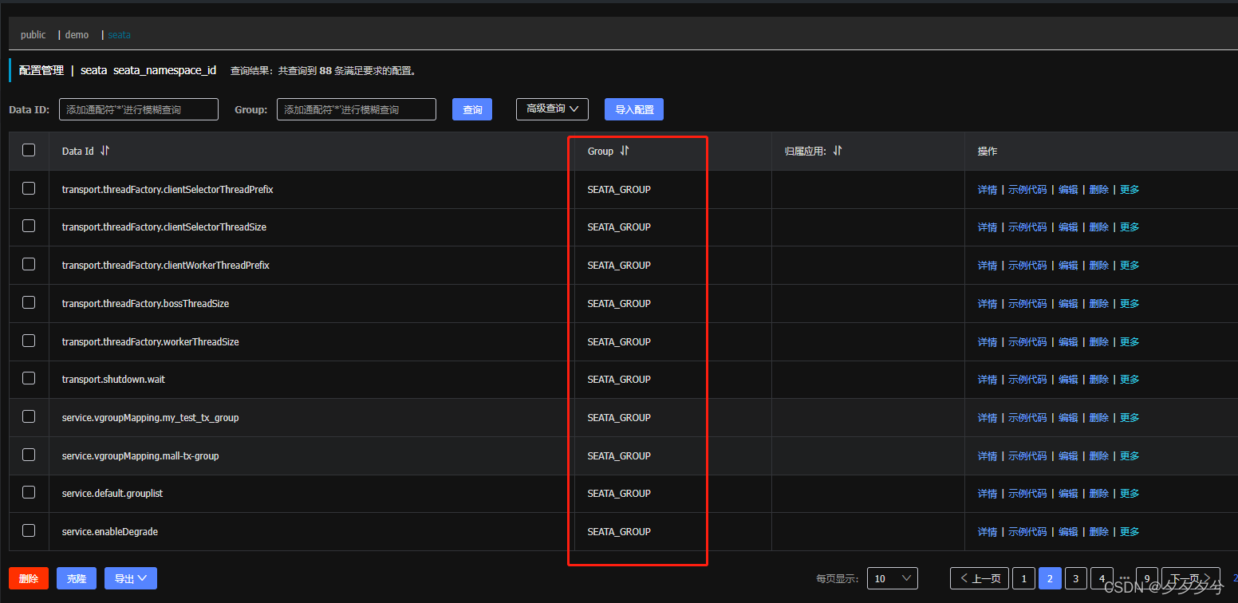Click 编辑 for my_test_tx_group row
The image size is (1238, 603).
(x=1068, y=418)
